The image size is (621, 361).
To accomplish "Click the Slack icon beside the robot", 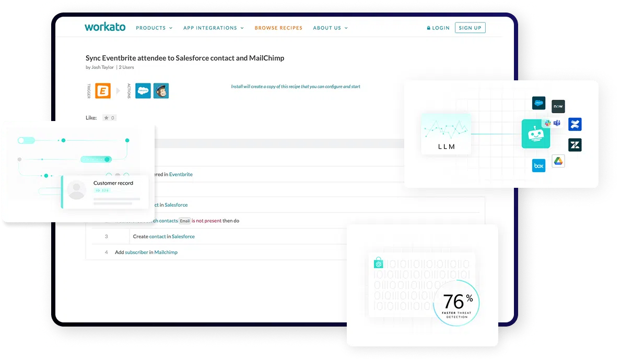I will (548, 123).
